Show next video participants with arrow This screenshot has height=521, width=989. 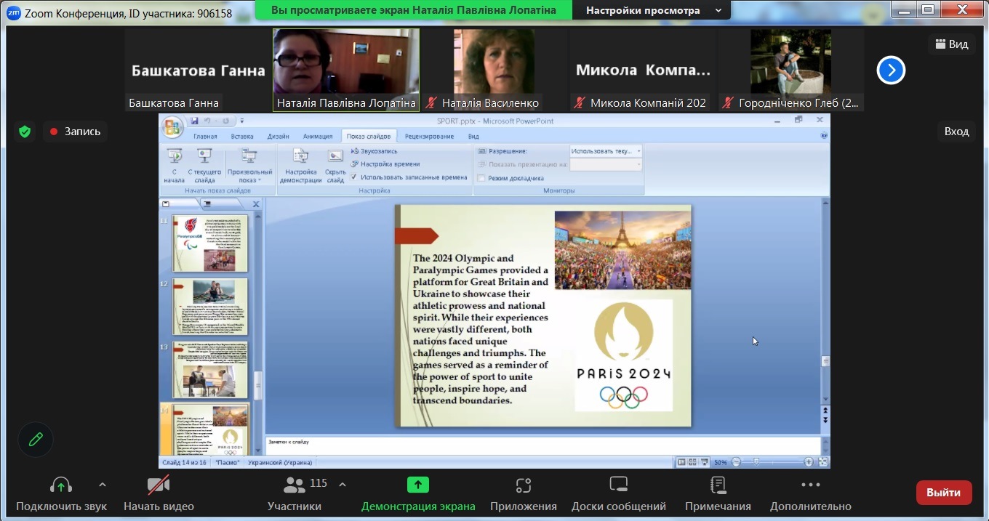pyautogui.click(x=891, y=70)
